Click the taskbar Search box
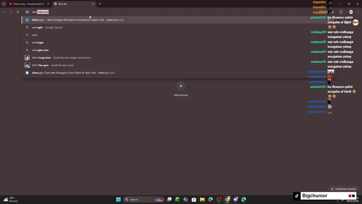The image size is (362, 204). click(x=144, y=199)
